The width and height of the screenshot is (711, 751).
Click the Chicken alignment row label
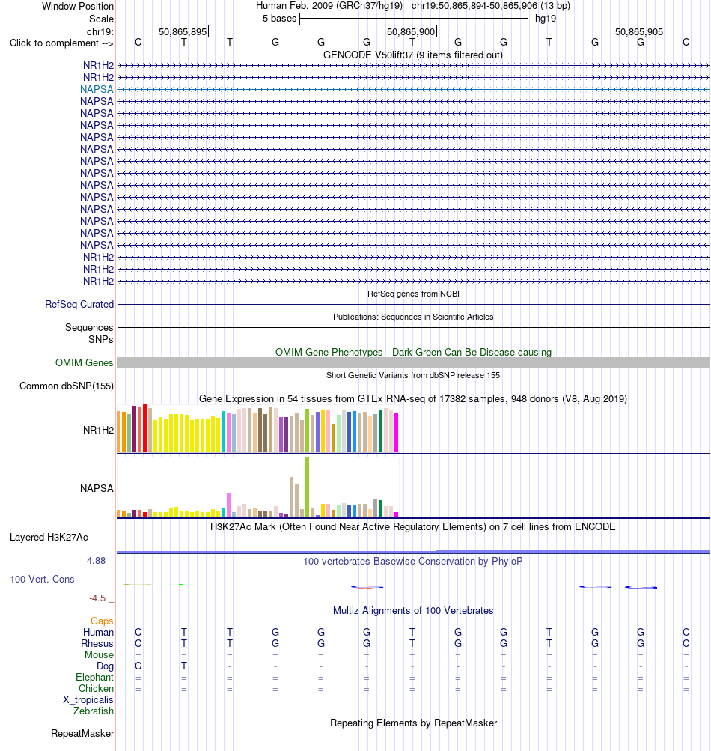click(x=97, y=688)
